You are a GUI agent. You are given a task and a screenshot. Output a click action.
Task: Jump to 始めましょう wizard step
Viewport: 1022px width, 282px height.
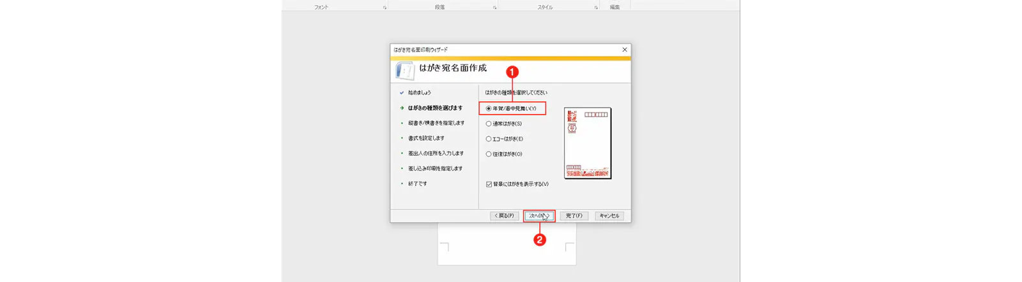(x=420, y=93)
